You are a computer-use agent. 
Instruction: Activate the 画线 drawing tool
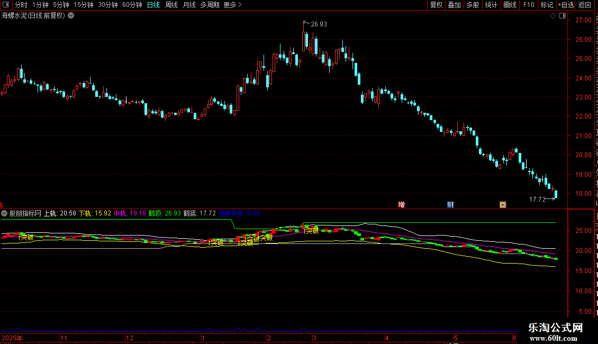(x=510, y=5)
